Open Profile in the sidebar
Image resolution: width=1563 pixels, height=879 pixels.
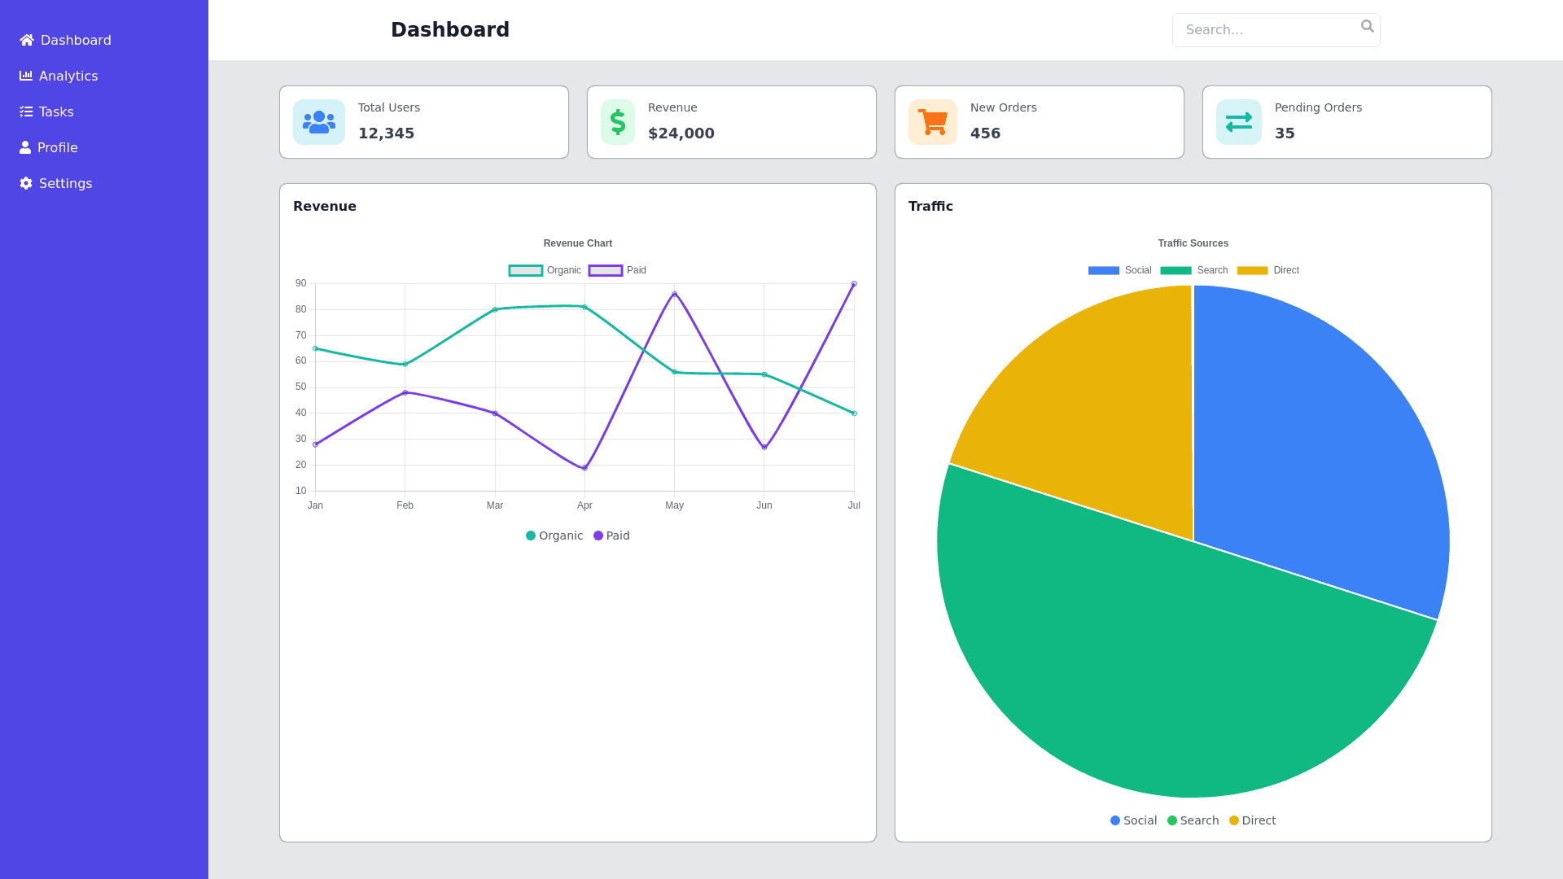(x=57, y=148)
